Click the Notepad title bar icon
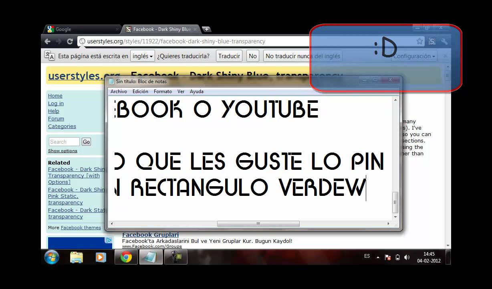This screenshot has height=289, width=492. pyautogui.click(x=111, y=81)
